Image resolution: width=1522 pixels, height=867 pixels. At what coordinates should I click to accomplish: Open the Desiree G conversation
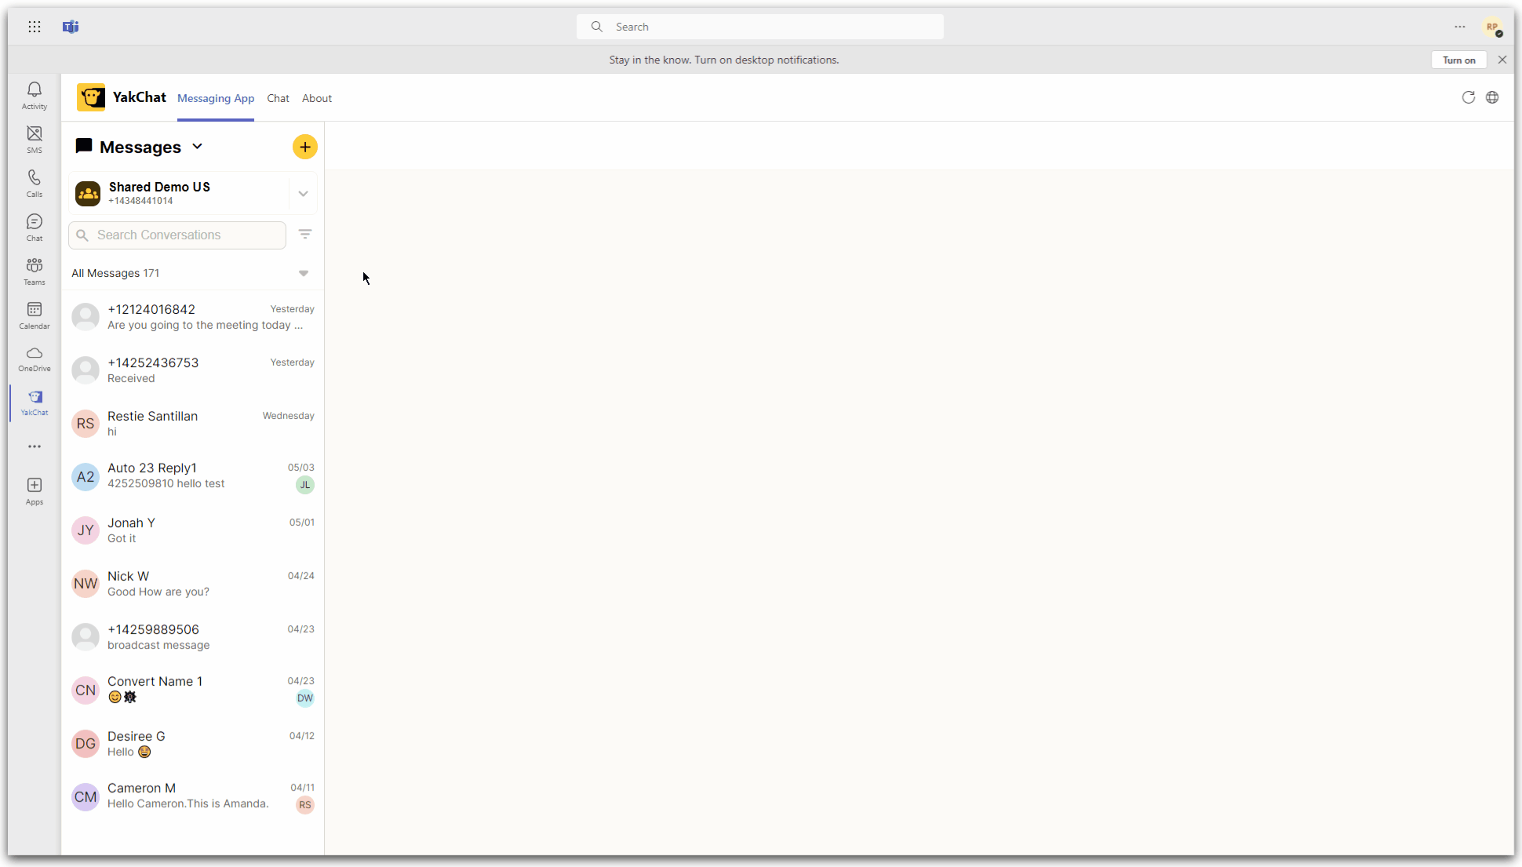point(193,744)
